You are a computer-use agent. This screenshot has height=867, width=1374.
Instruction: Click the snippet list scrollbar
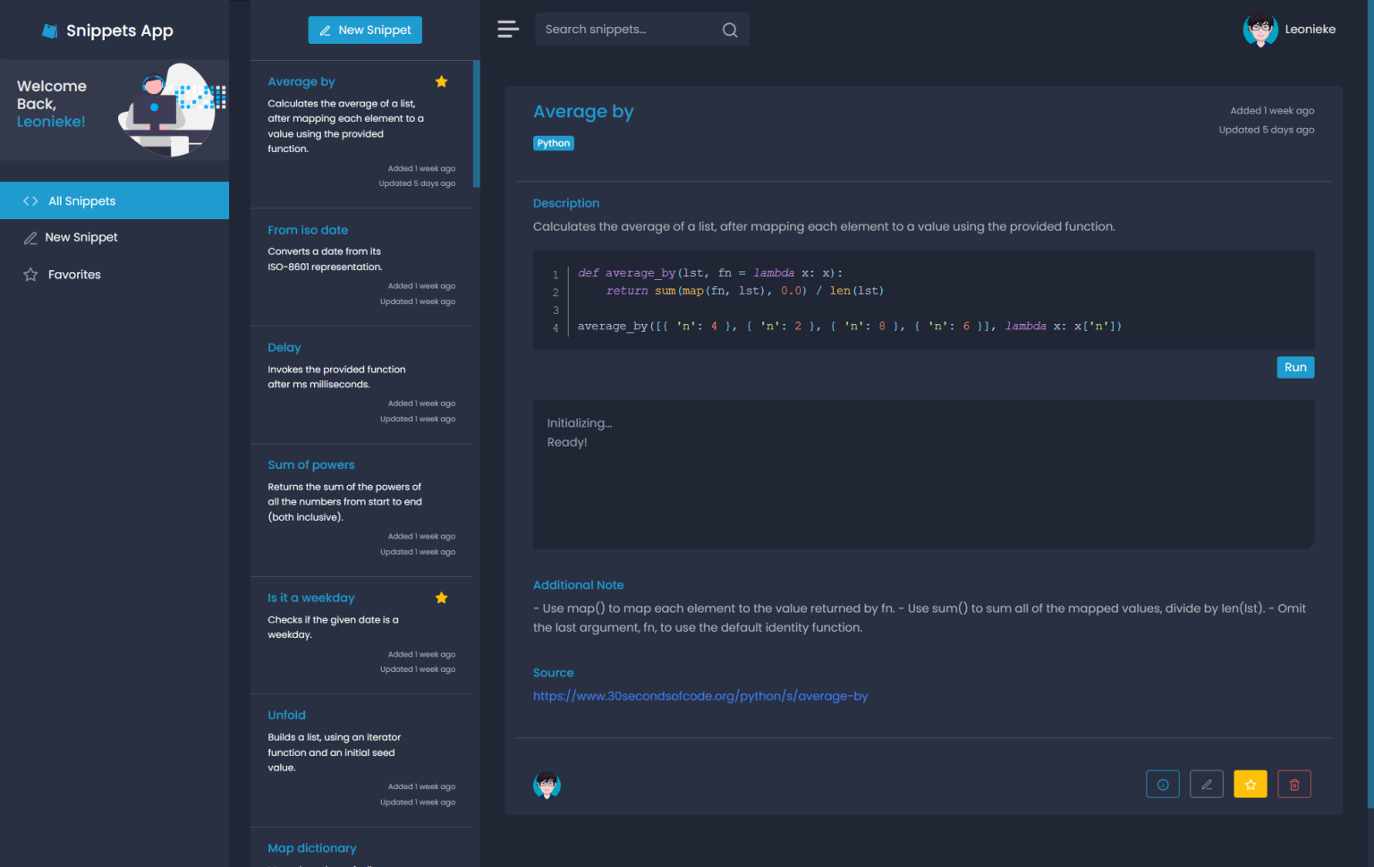(x=477, y=124)
